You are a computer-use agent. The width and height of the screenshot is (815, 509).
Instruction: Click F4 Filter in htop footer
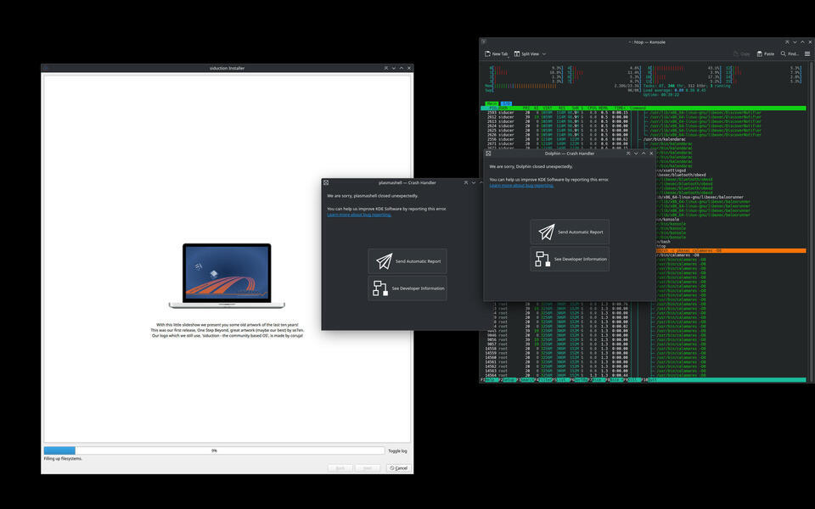point(545,380)
